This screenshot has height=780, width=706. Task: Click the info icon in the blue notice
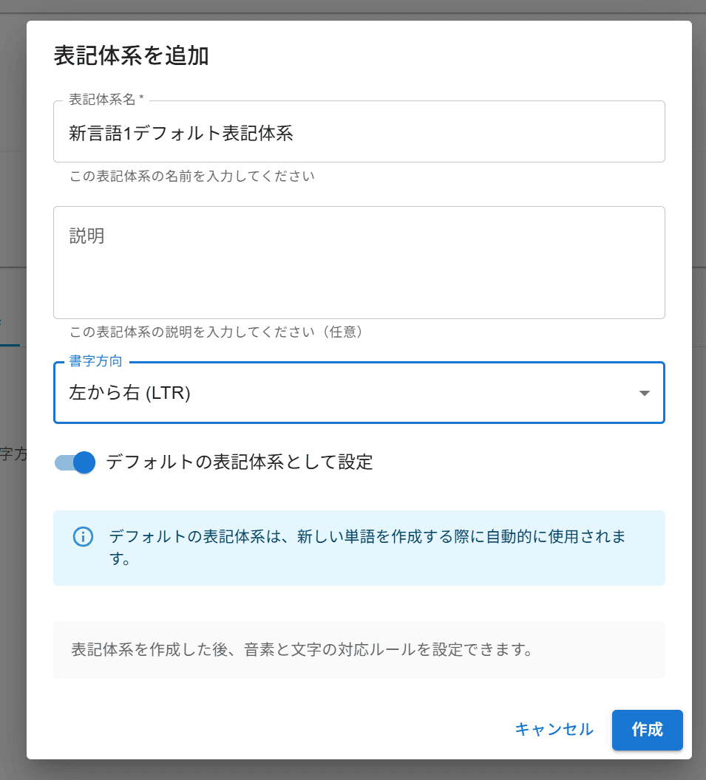(84, 536)
